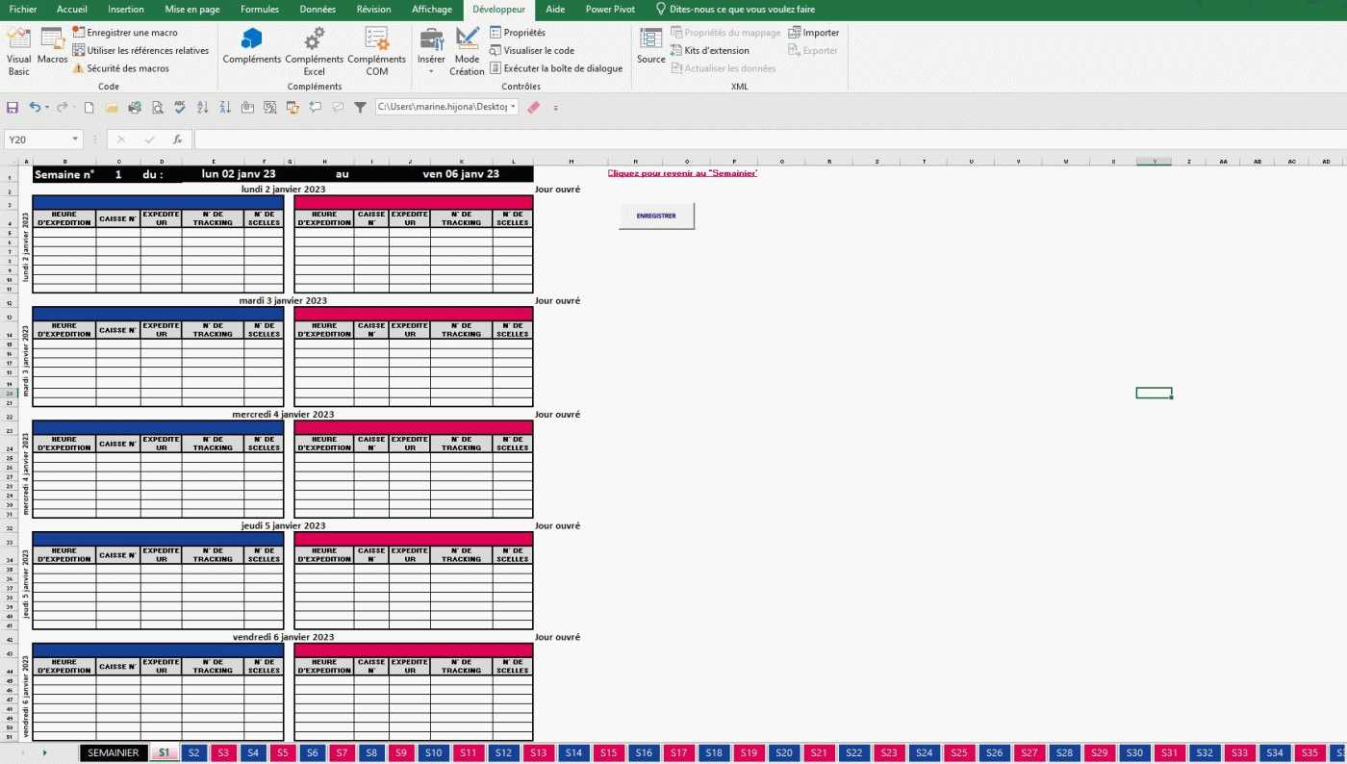Open the Données tab
Viewport: 1347px width, 764px height.
(318, 10)
